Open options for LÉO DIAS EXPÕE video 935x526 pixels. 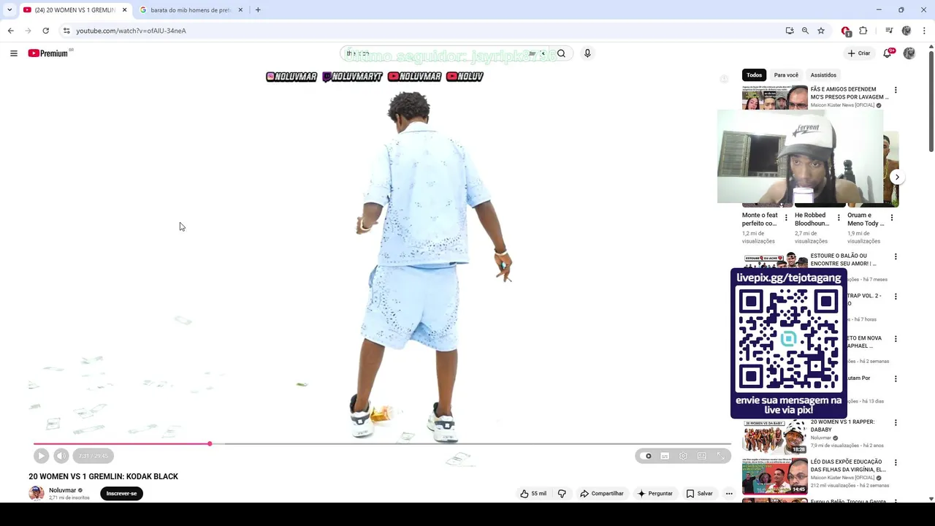tap(896, 463)
